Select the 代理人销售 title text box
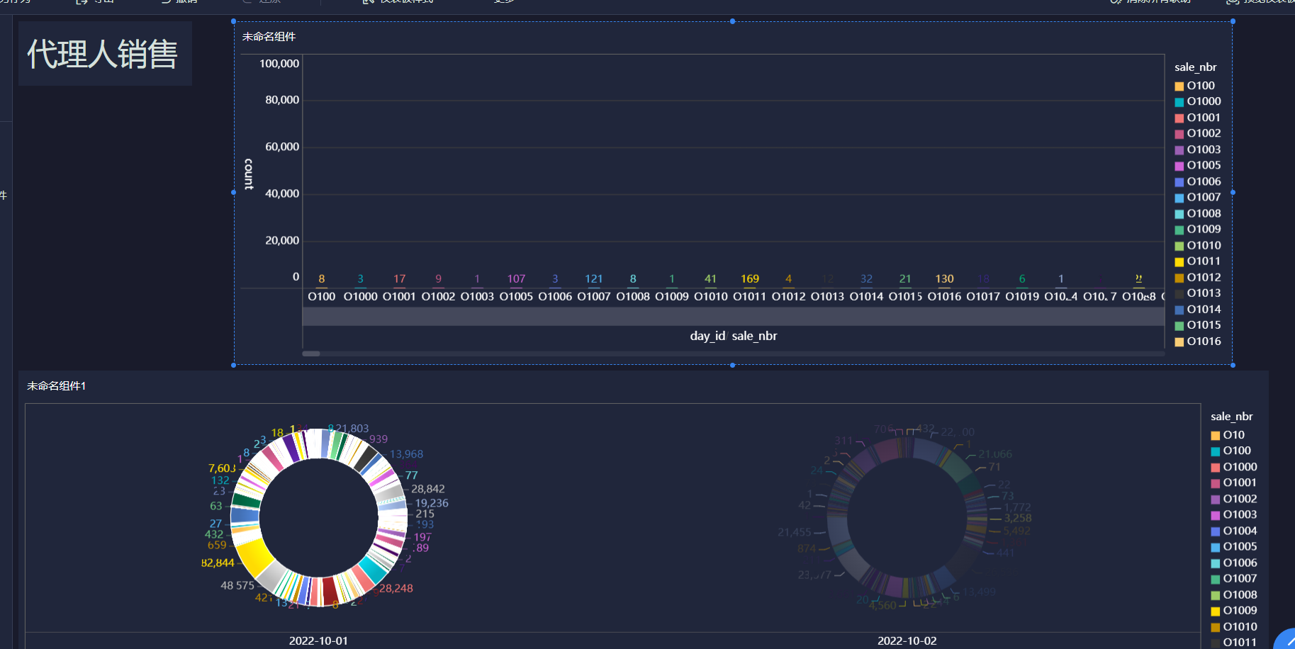The image size is (1295, 649). click(x=105, y=54)
